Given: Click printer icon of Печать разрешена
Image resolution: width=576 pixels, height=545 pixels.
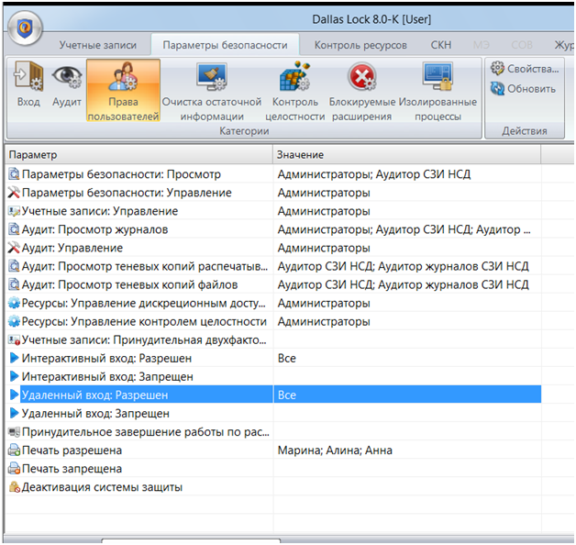Looking at the screenshot, I should 14,450.
